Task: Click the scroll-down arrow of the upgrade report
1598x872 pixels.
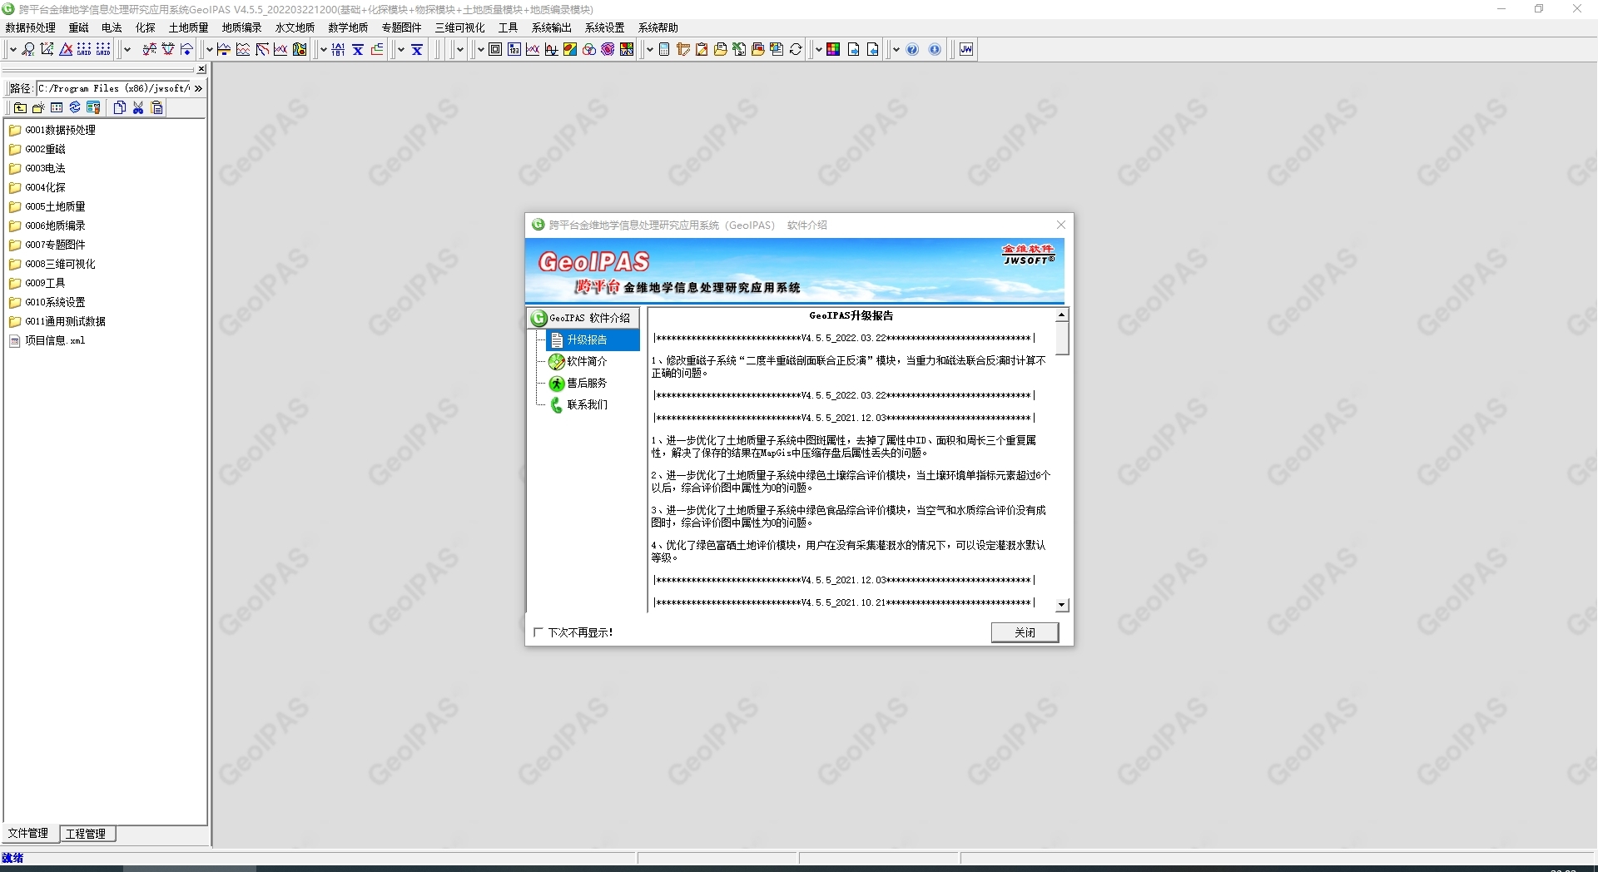Action: (x=1062, y=605)
